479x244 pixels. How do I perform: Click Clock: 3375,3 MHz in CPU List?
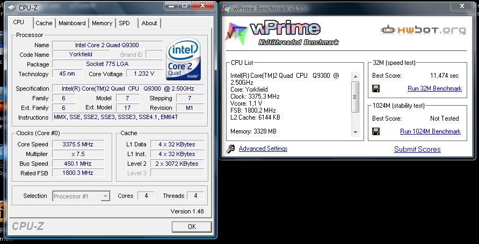(255, 97)
